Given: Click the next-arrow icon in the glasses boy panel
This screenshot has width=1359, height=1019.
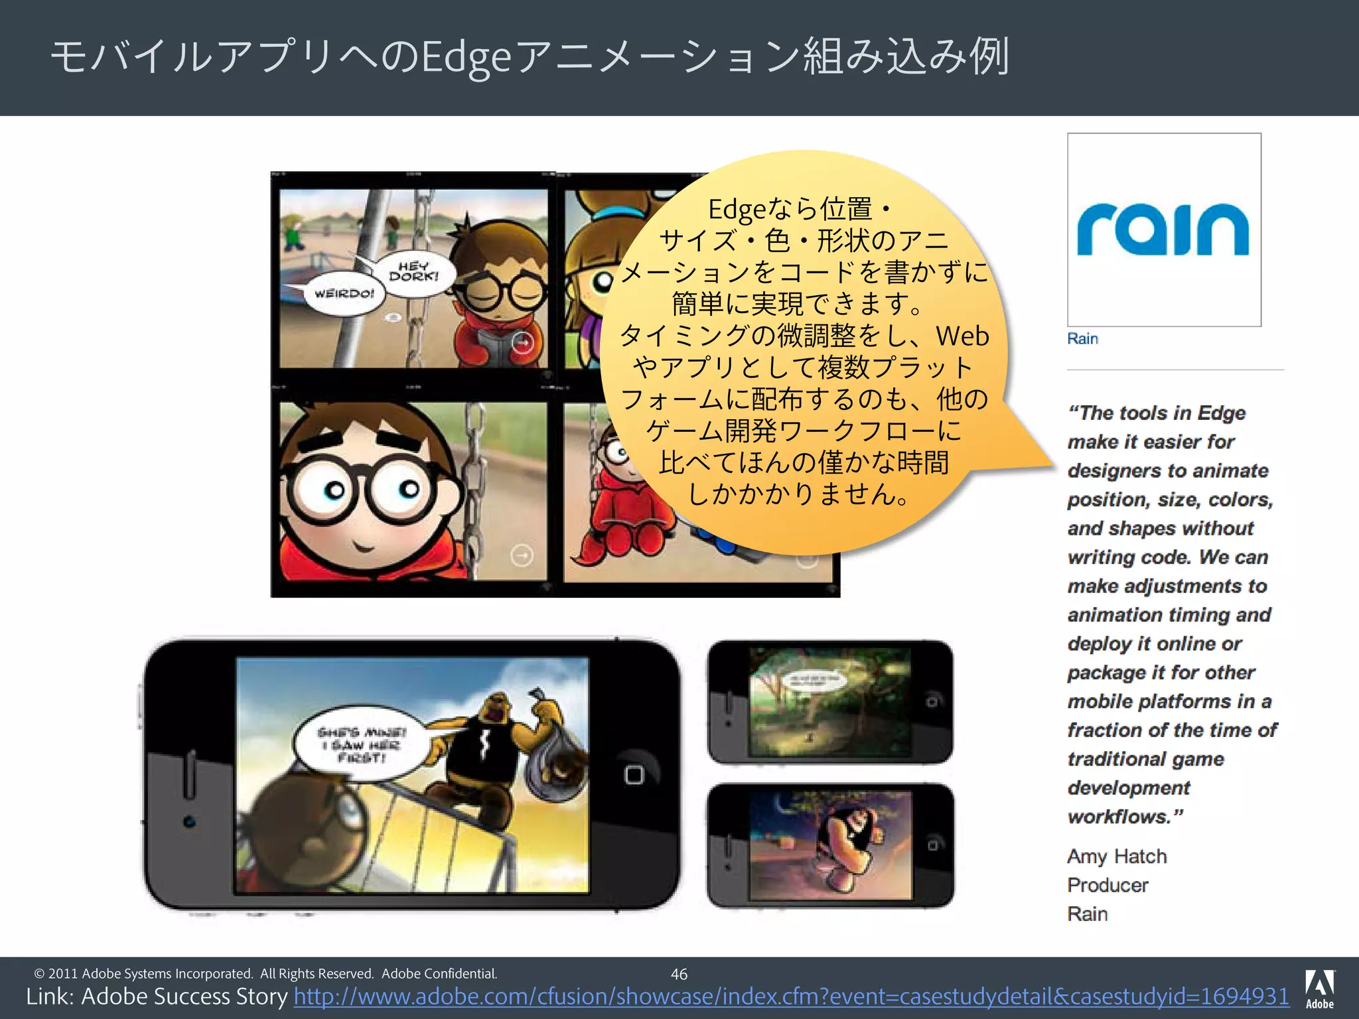Looking at the screenshot, I should 522,555.
